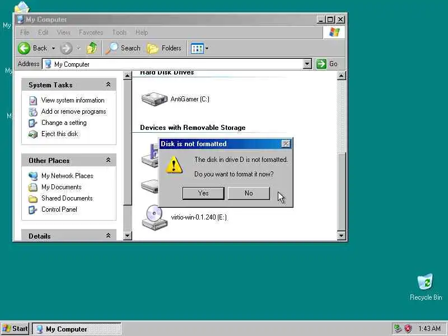
Task: Click the Up folder icon
Action: 92,48
